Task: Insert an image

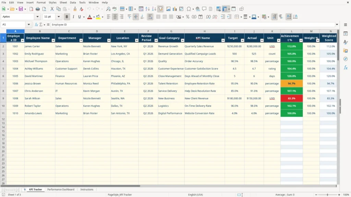Action: 168,9
